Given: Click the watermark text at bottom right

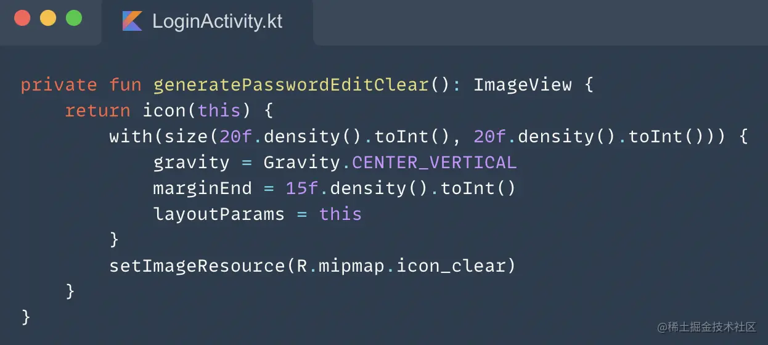Looking at the screenshot, I should tap(706, 327).
